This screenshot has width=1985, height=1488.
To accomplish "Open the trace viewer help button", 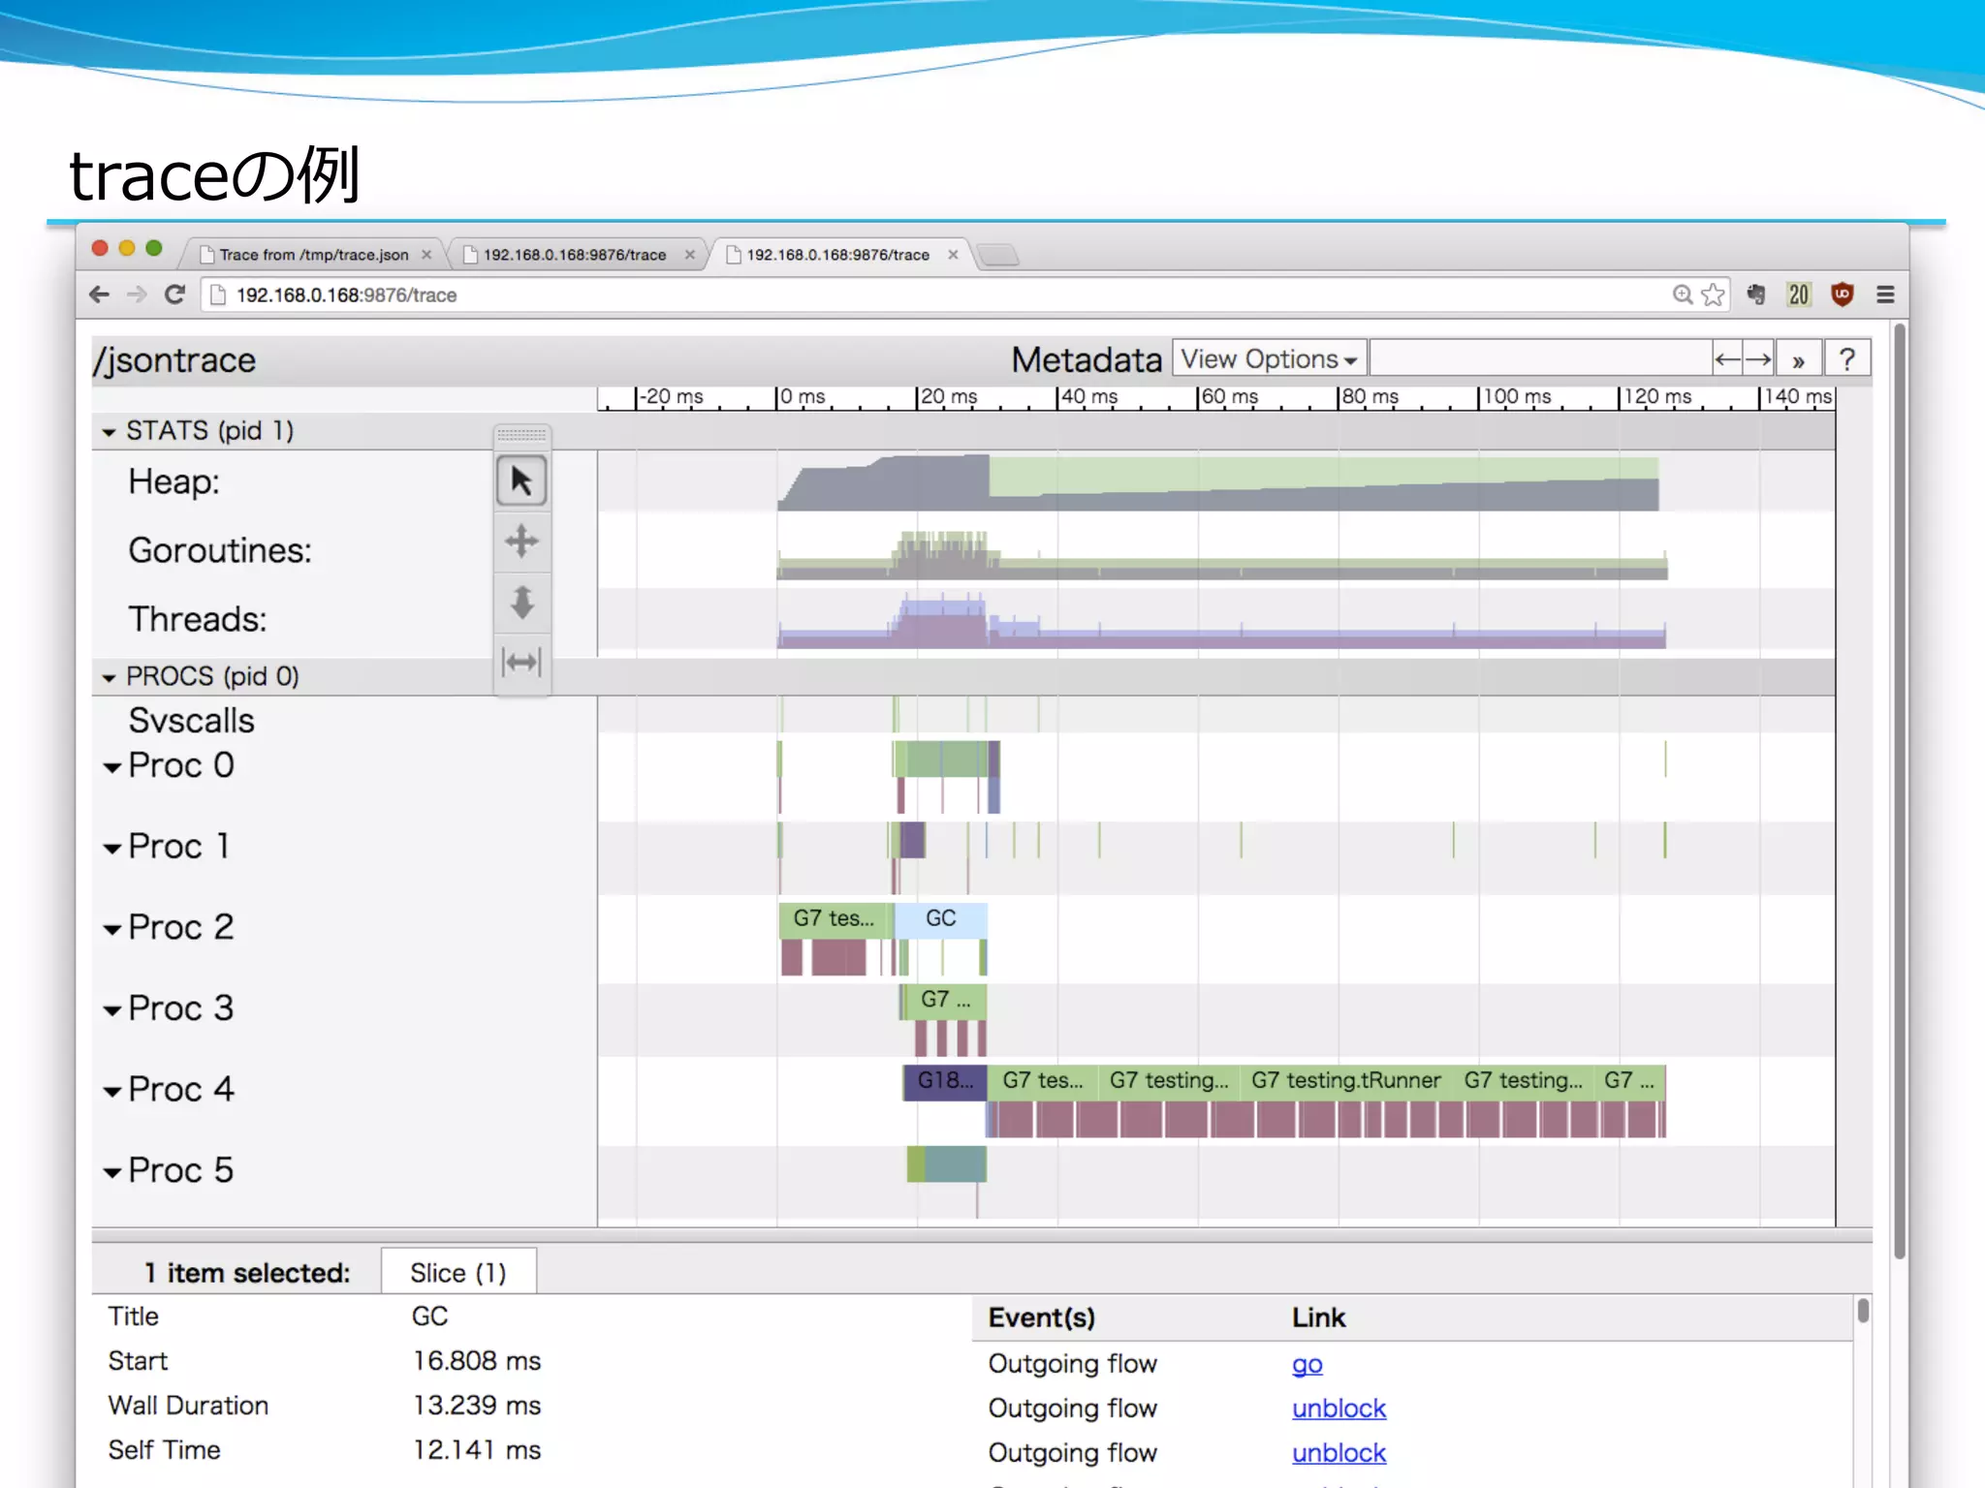I will click(x=1846, y=359).
